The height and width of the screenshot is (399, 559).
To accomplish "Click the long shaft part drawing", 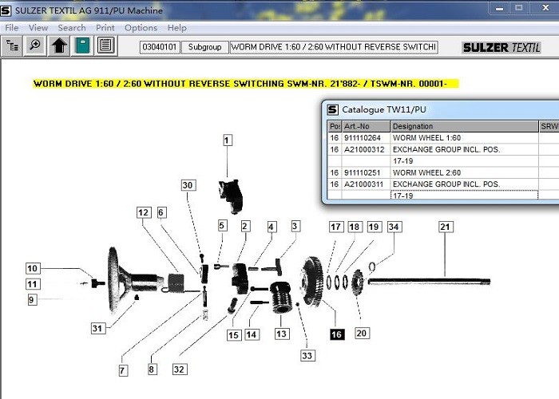I will point(430,282).
